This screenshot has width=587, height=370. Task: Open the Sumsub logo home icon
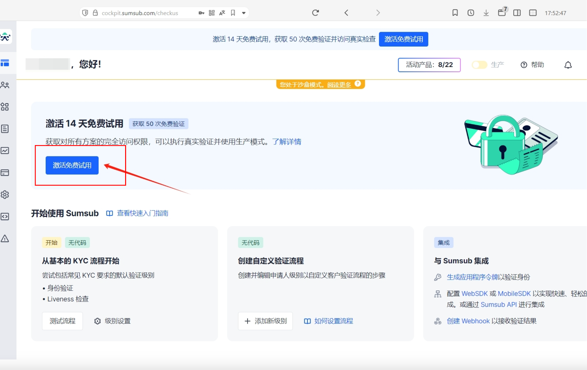(5, 37)
